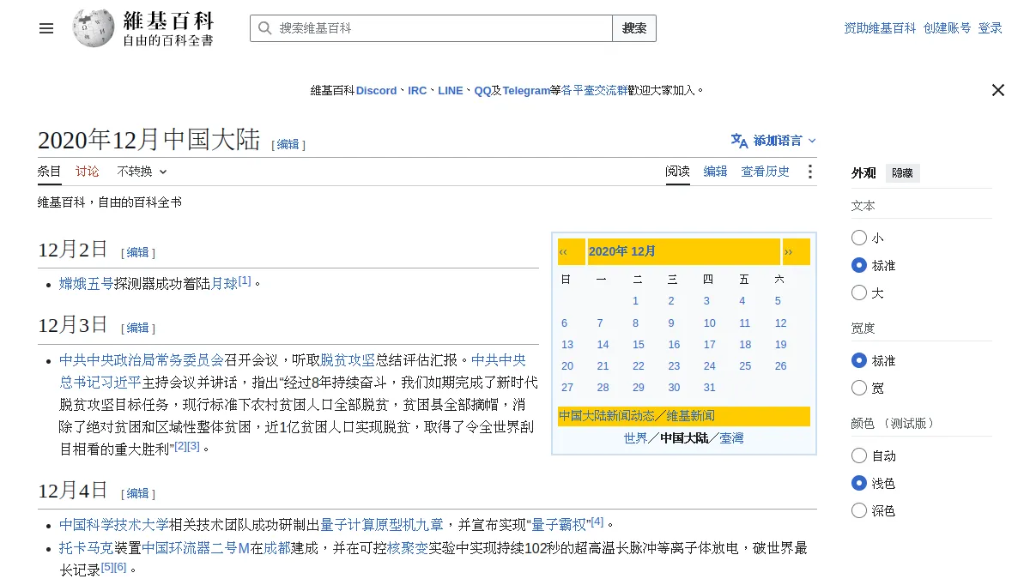The height and width of the screenshot is (579, 1030).
Task: Click the 搜索 search button
Action: 634,28
